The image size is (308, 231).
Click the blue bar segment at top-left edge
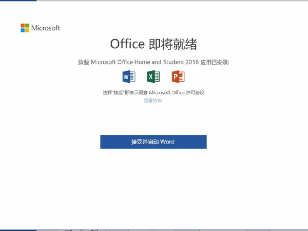pyautogui.click(x=18, y=1)
